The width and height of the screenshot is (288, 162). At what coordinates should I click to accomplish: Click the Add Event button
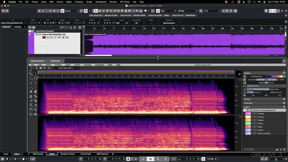click(x=55, y=61)
